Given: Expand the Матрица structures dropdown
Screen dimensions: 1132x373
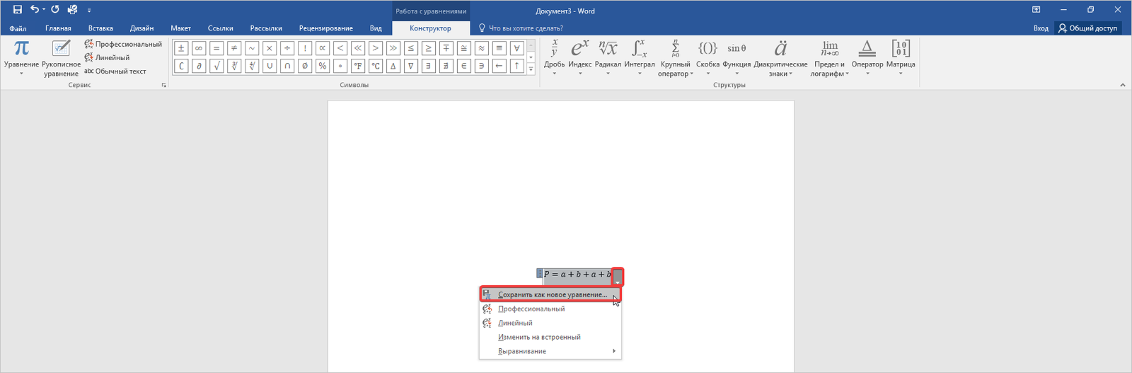Looking at the screenshot, I should click(x=900, y=57).
